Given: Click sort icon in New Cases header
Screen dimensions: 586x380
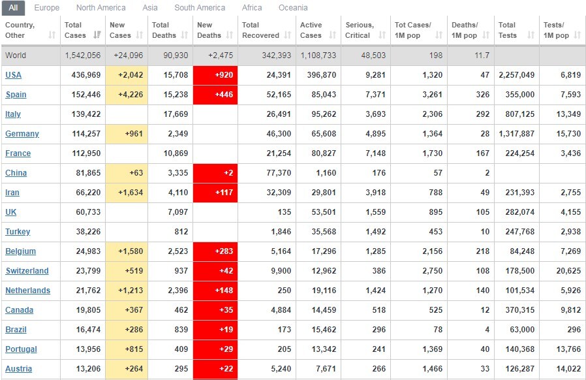Looking at the screenshot, I should (140, 35).
